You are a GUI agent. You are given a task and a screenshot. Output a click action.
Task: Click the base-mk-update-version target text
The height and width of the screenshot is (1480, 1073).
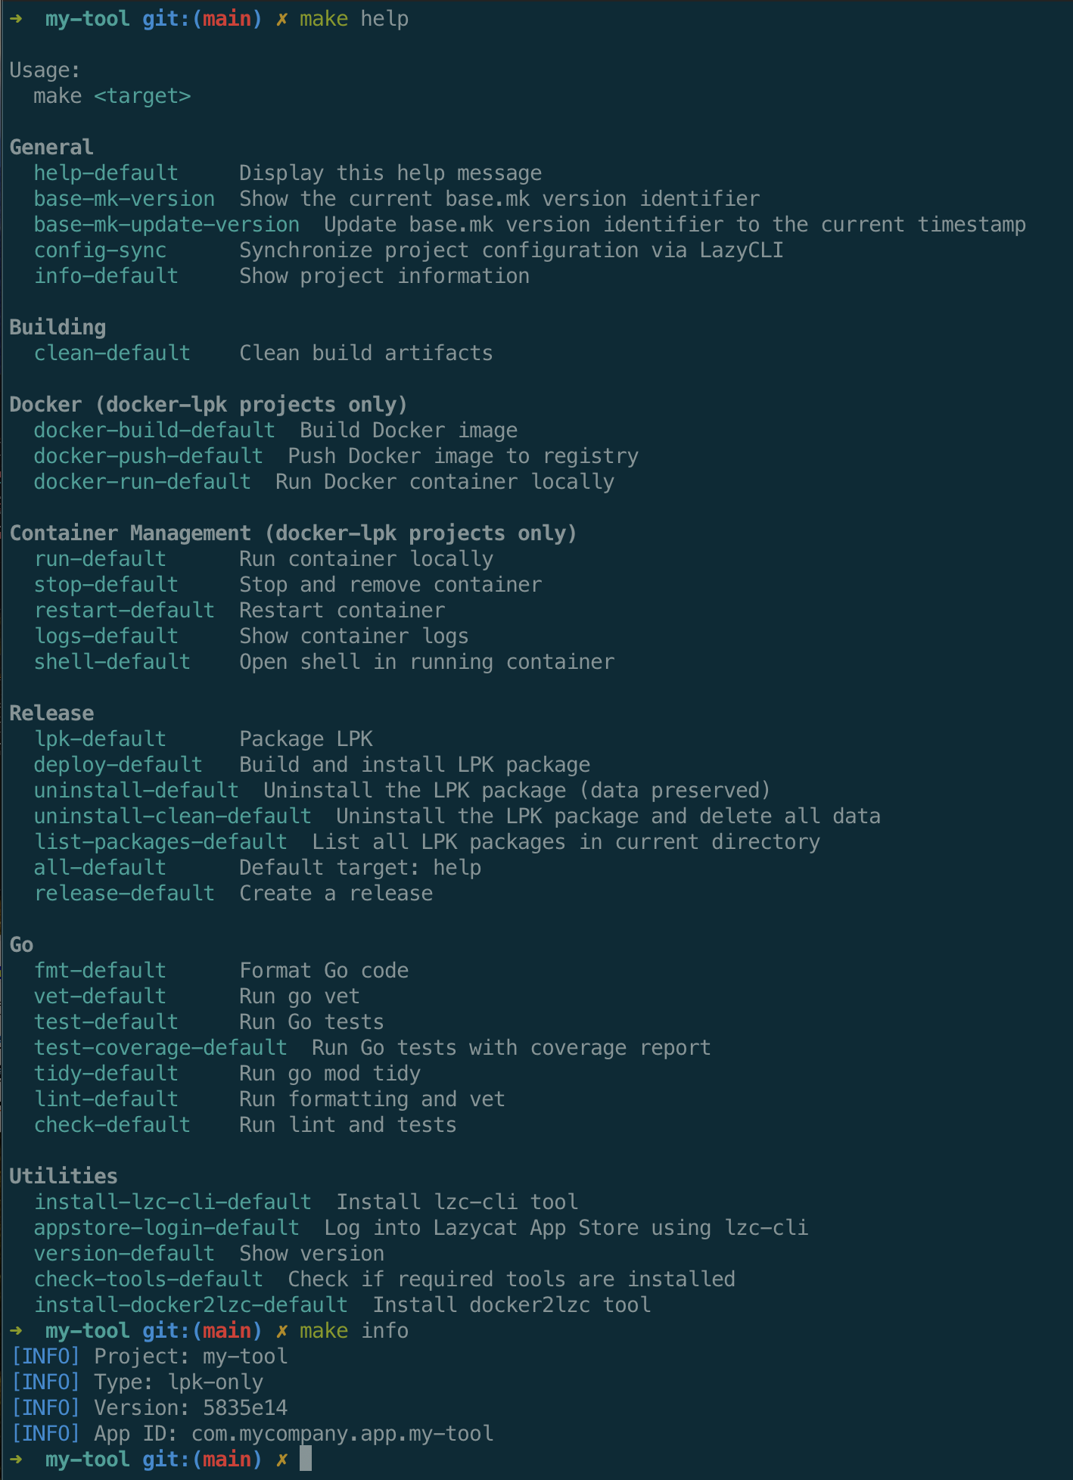(x=166, y=225)
